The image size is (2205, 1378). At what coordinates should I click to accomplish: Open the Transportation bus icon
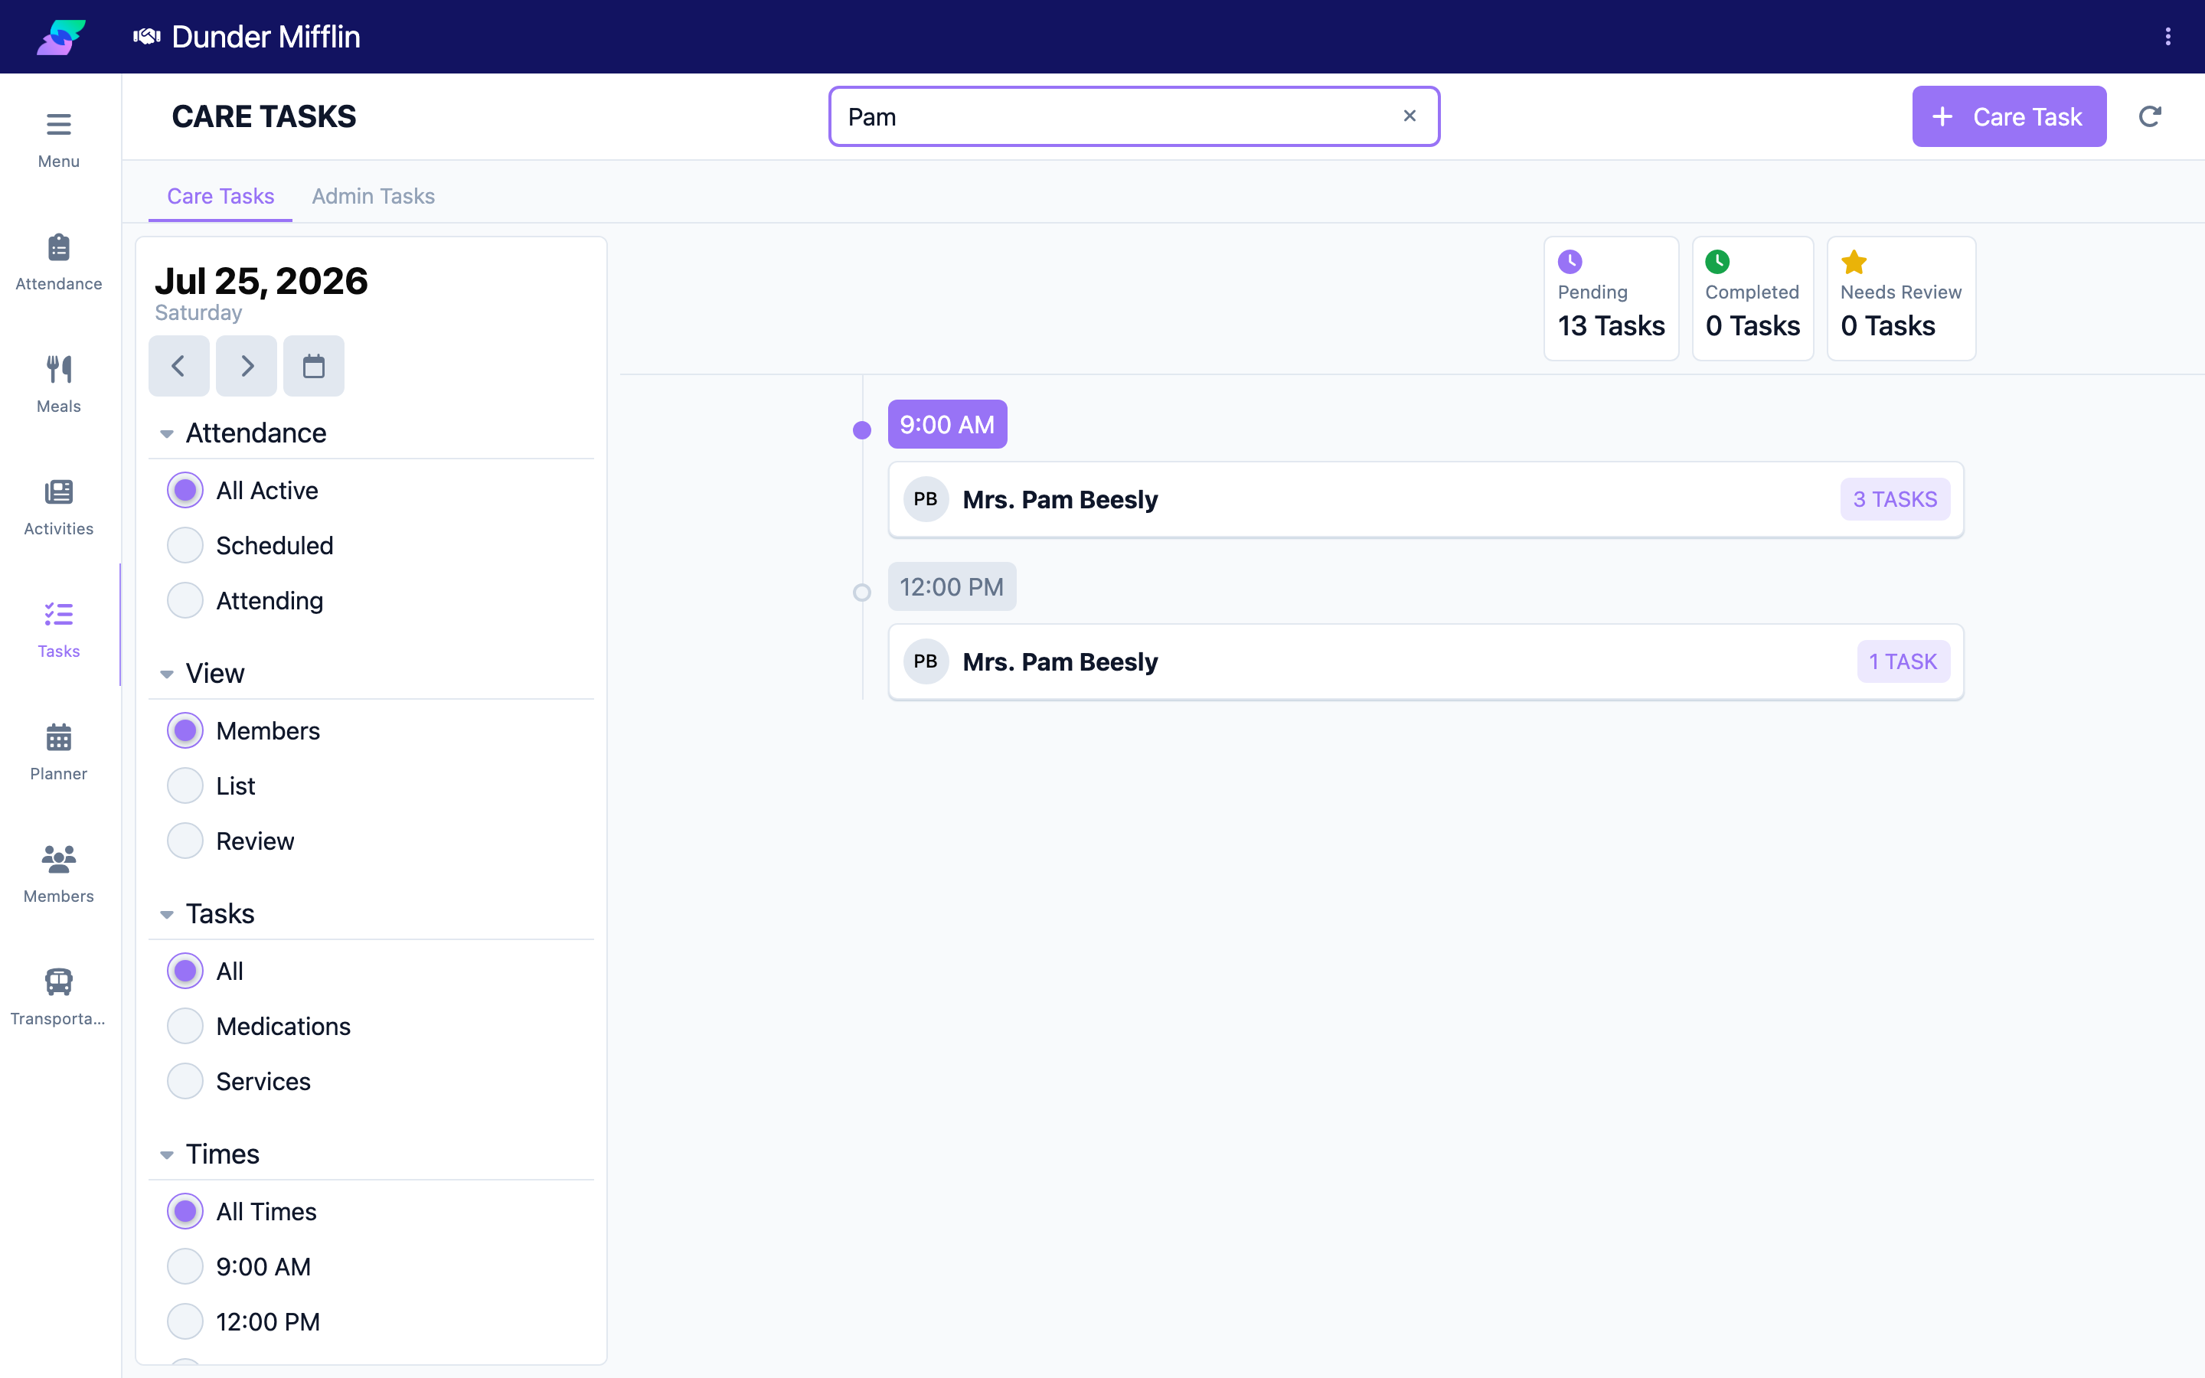click(x=58, y=981)
